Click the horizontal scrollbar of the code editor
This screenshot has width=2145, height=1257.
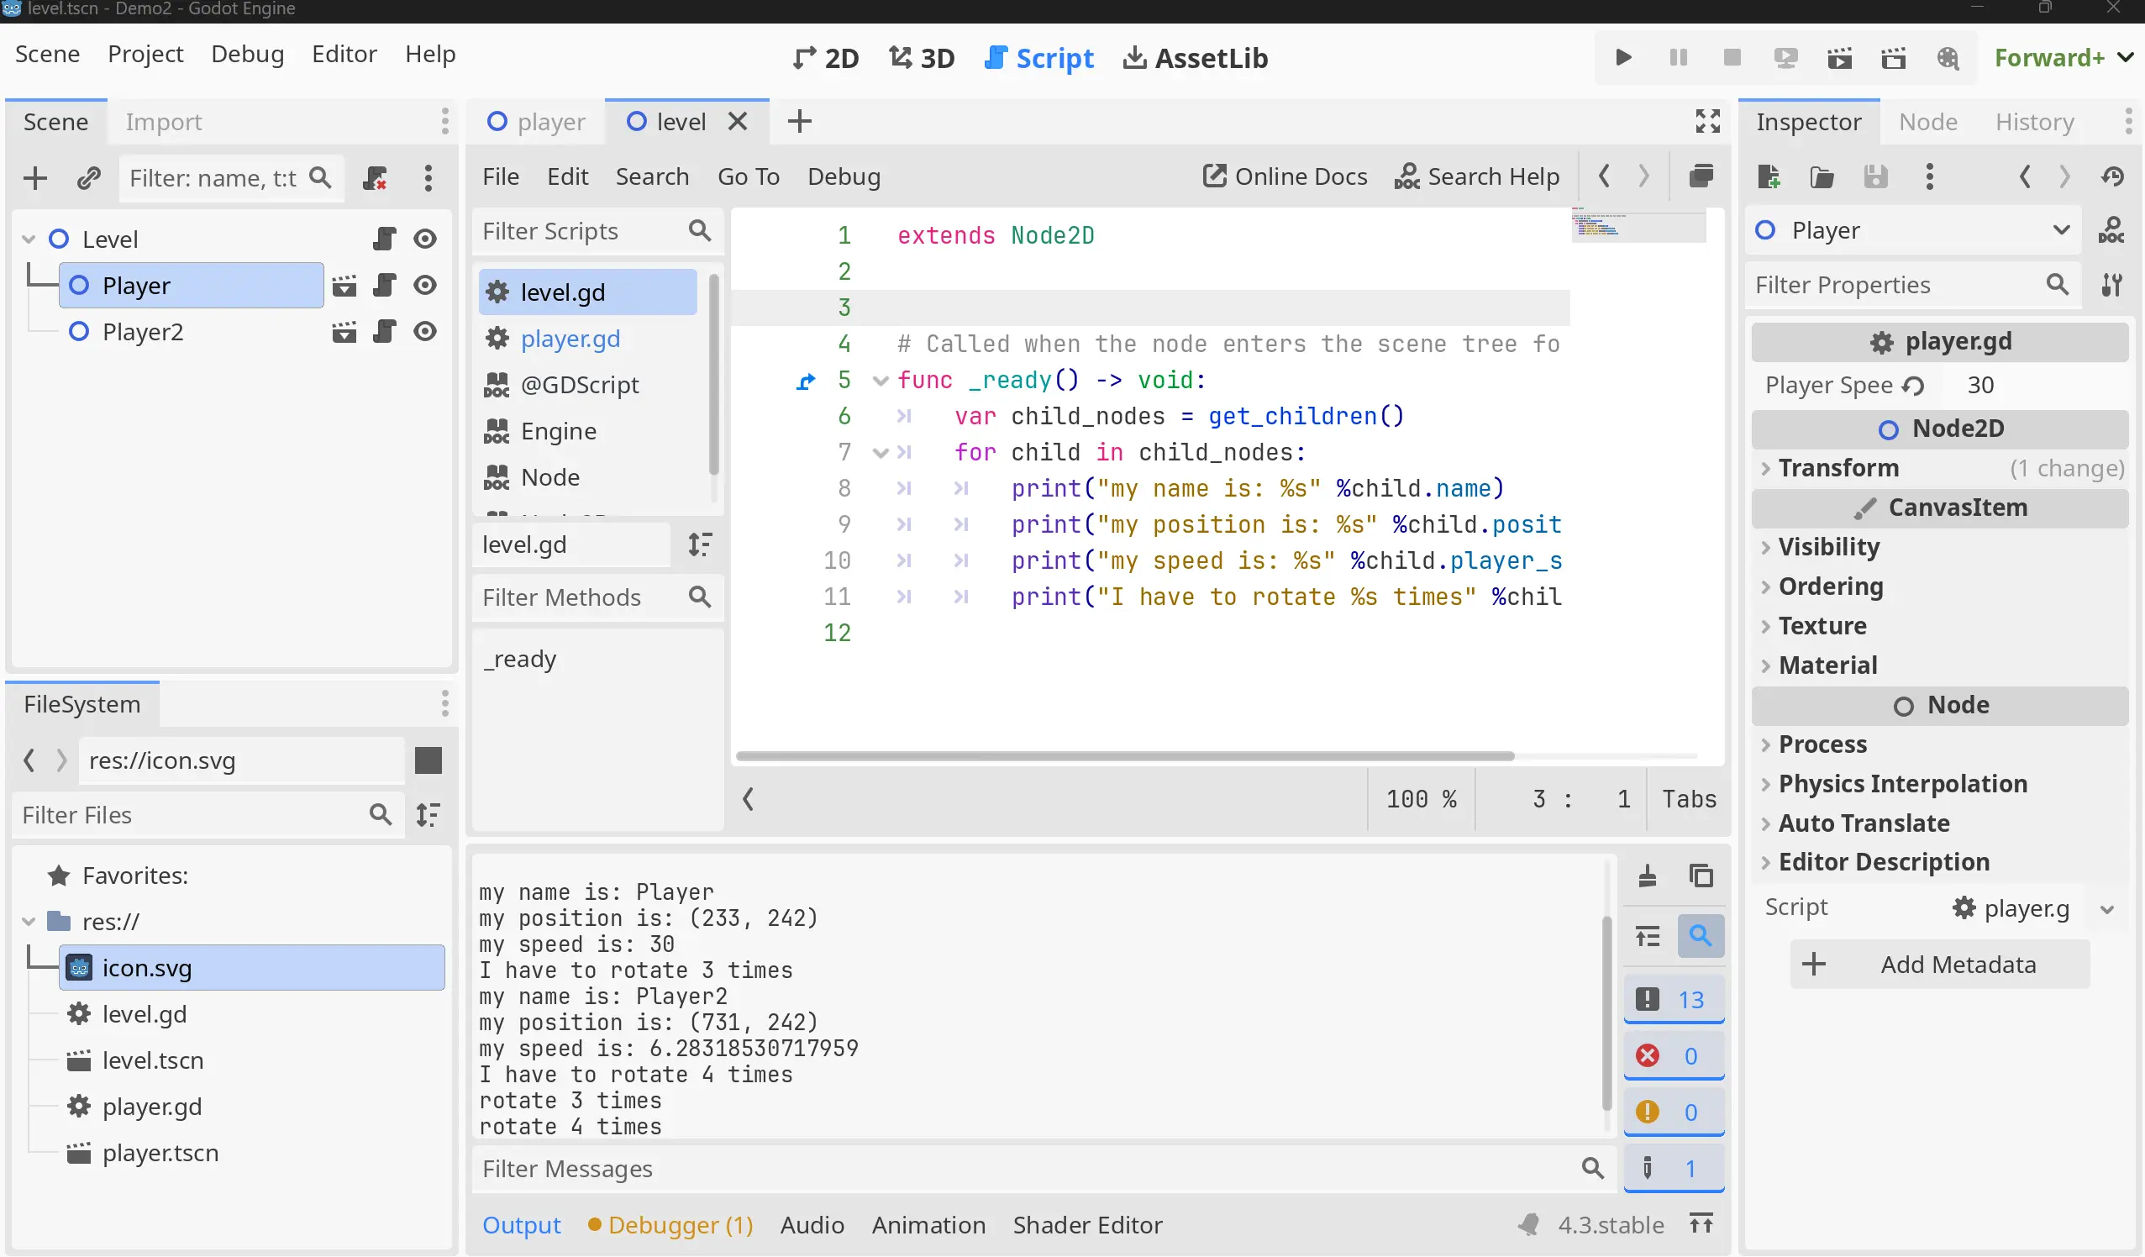[x=1124, y=755]
